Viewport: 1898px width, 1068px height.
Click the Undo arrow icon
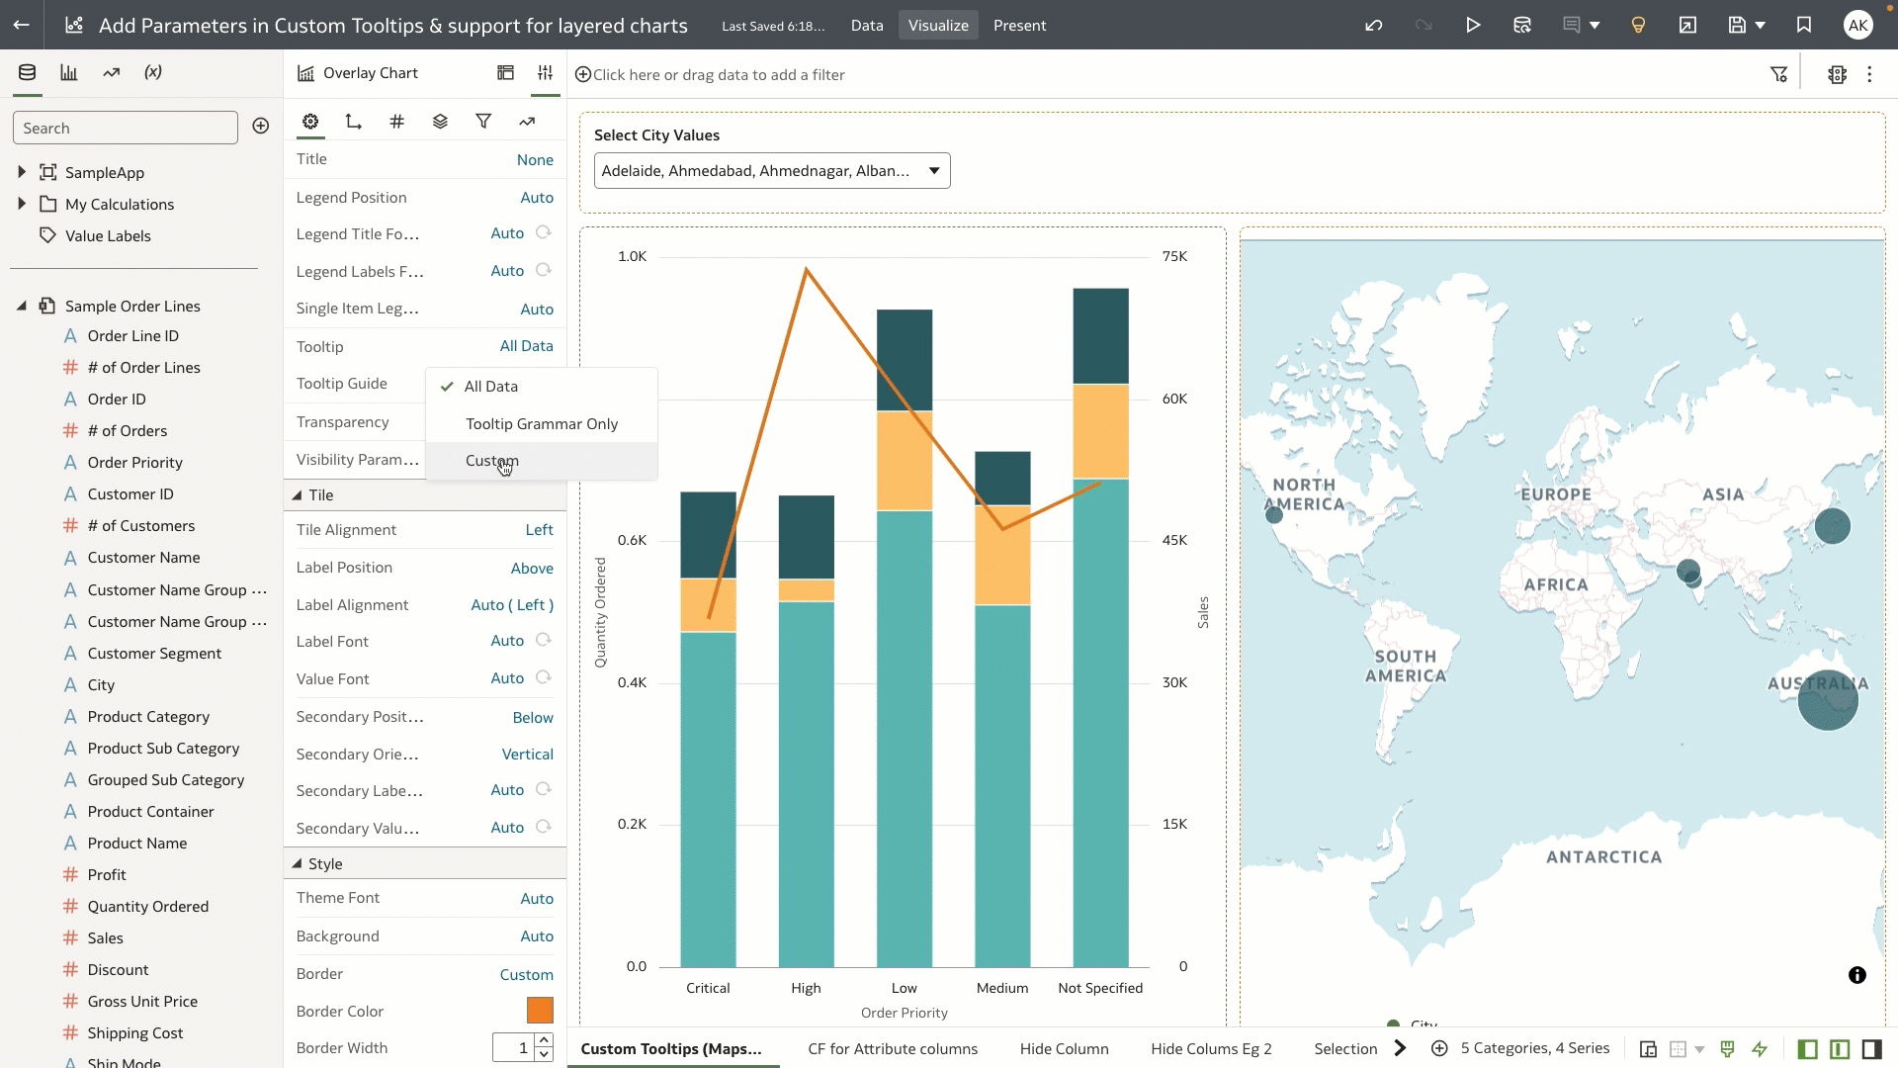(x=1374, y=25)
